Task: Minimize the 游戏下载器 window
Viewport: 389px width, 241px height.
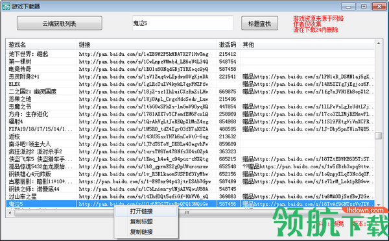Action: [x=348, y=6]
